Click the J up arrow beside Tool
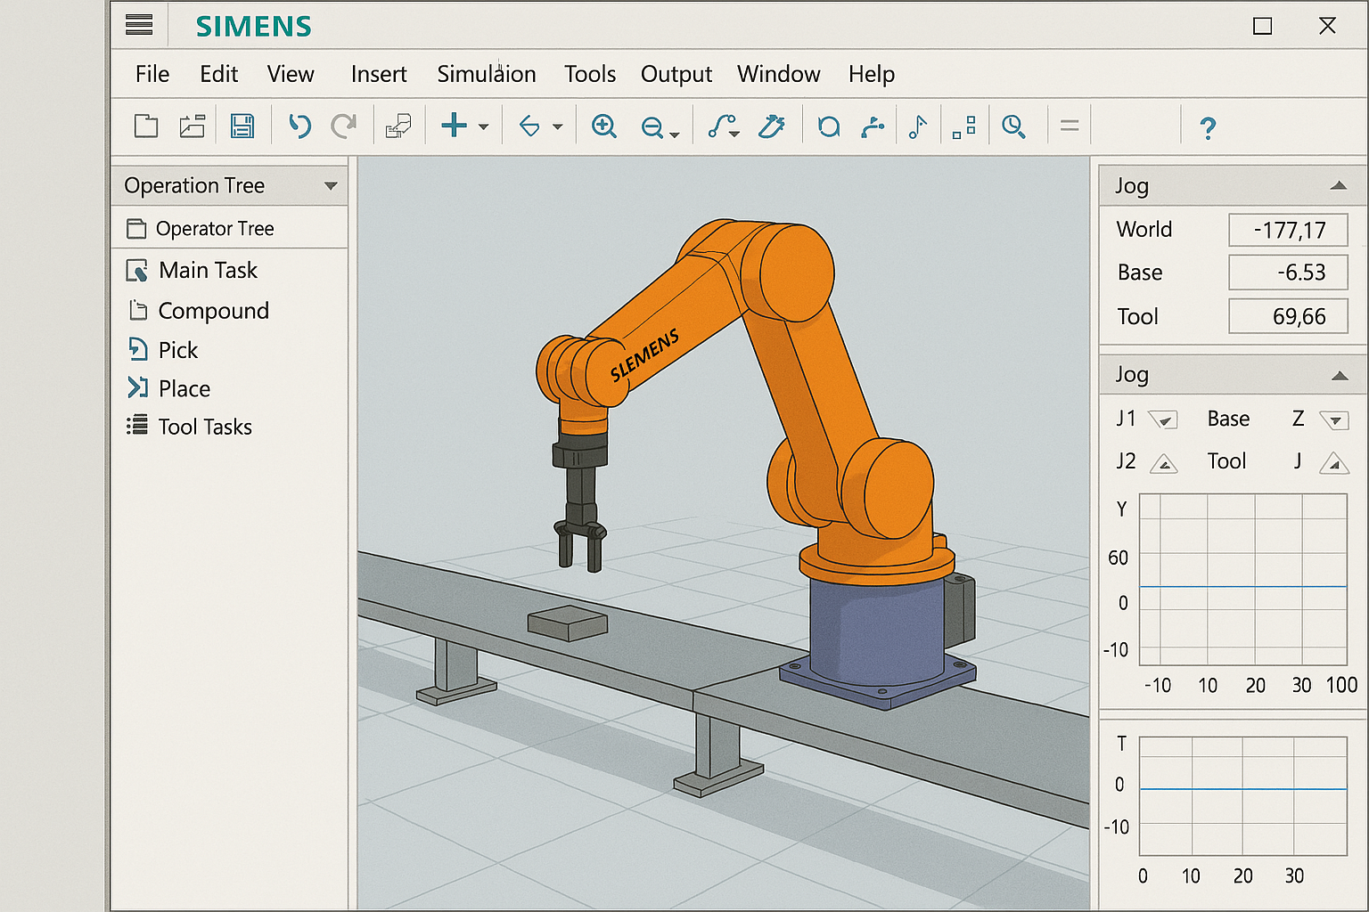The width and height of the screenshot is (1369, 912). pyautogui.click(x=1334, y=462)
